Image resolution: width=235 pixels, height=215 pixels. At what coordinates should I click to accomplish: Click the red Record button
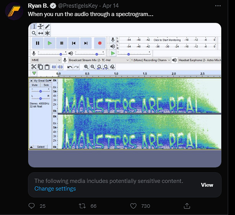point(100,43)
